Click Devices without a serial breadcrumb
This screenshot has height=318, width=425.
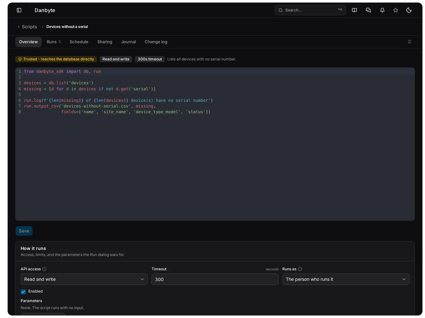[x=67, y=27]
